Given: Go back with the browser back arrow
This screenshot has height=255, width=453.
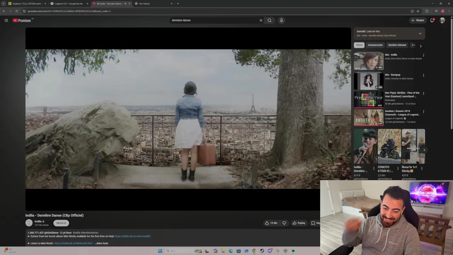Looking at the screenshot, I should tap(4, 11).
